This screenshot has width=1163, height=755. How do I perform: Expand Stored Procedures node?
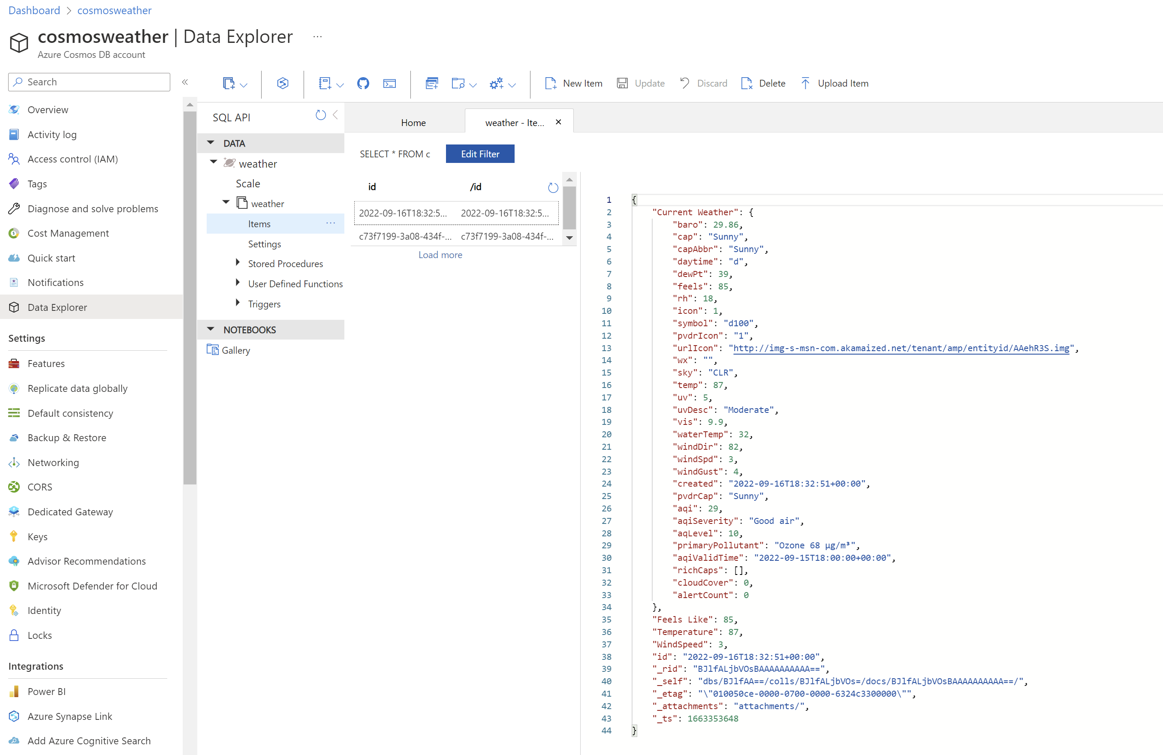pos(238,262)
